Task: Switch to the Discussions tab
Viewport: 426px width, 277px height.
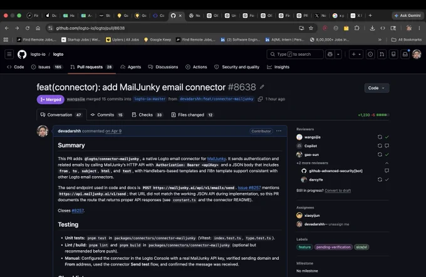Action: click(x=163, y=67)
